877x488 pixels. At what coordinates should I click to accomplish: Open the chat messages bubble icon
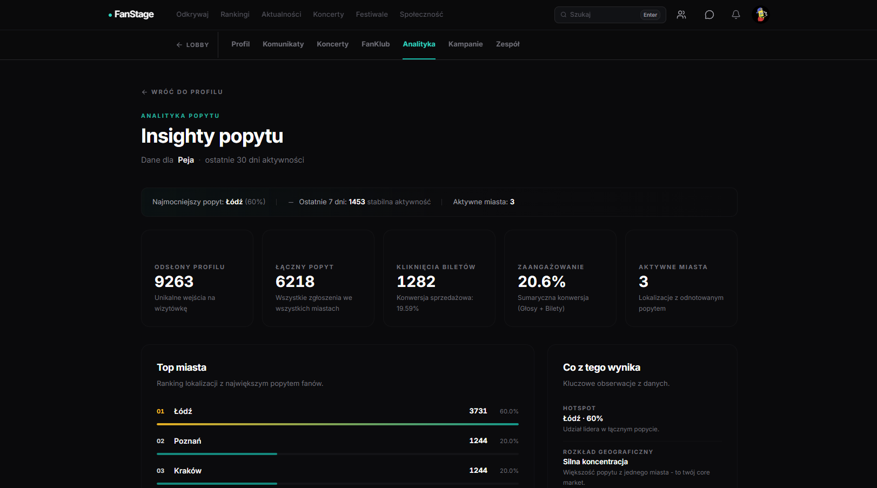coord(709,15)
